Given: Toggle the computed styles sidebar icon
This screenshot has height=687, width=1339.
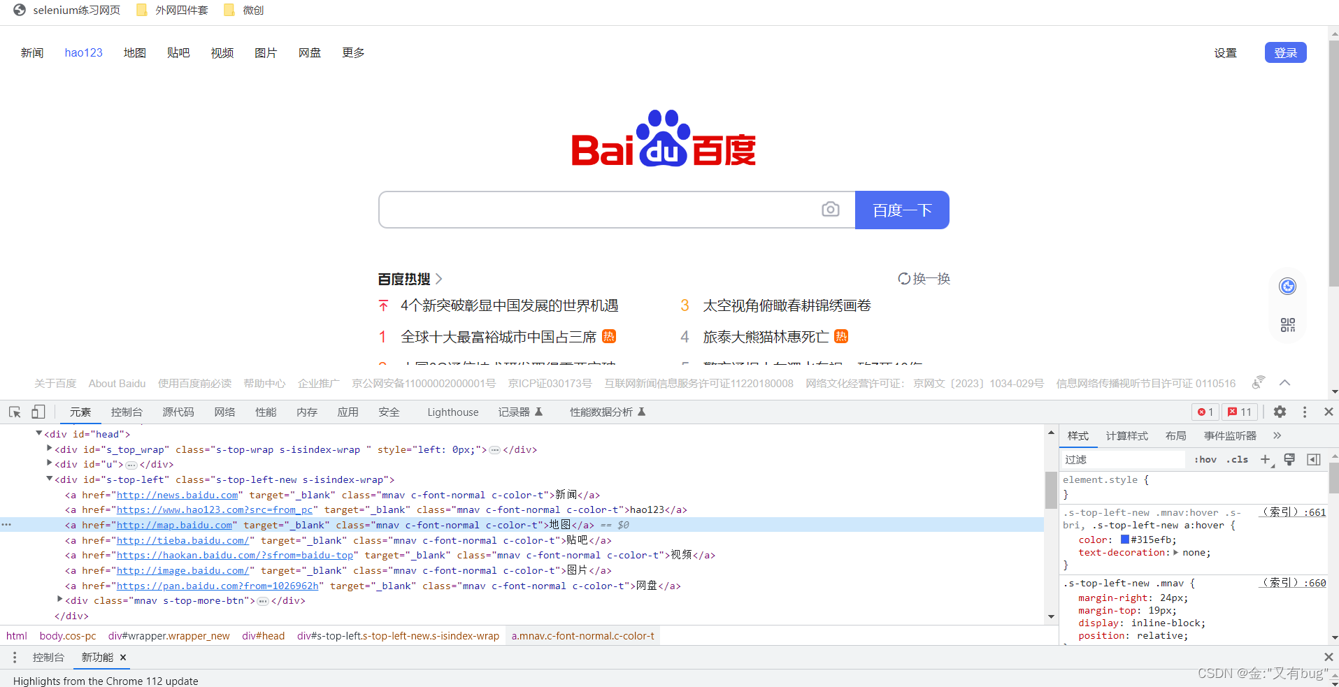Looking at the screenshot, I should (x=1314, y=459).
